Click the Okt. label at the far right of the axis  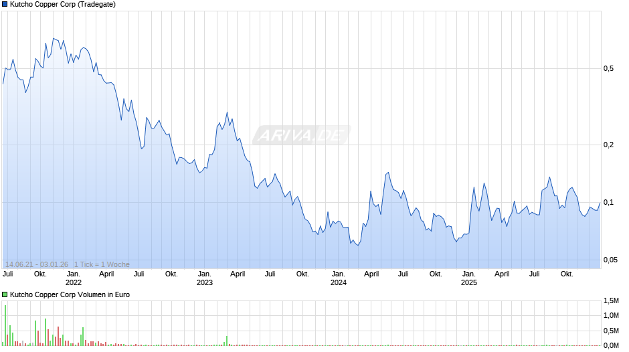567,274
